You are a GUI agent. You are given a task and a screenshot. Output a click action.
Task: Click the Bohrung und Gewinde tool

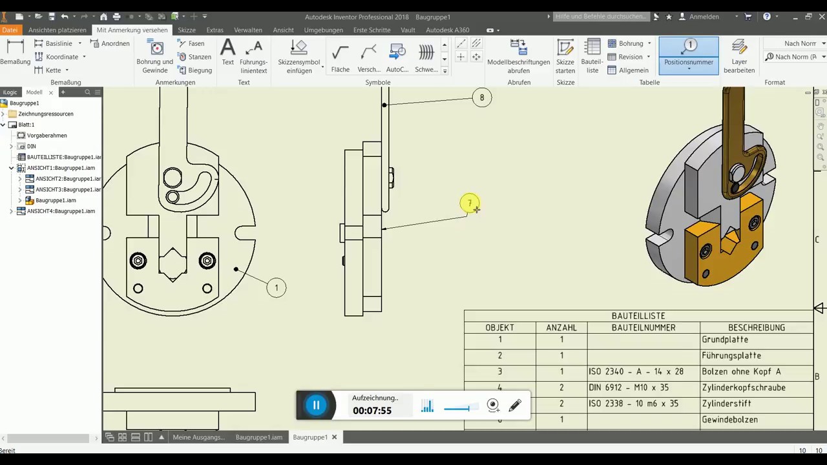(x=154, y=56)
